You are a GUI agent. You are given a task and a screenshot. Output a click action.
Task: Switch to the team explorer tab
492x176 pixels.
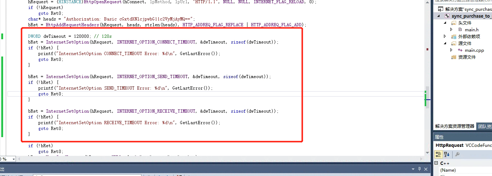pos(484,126)
